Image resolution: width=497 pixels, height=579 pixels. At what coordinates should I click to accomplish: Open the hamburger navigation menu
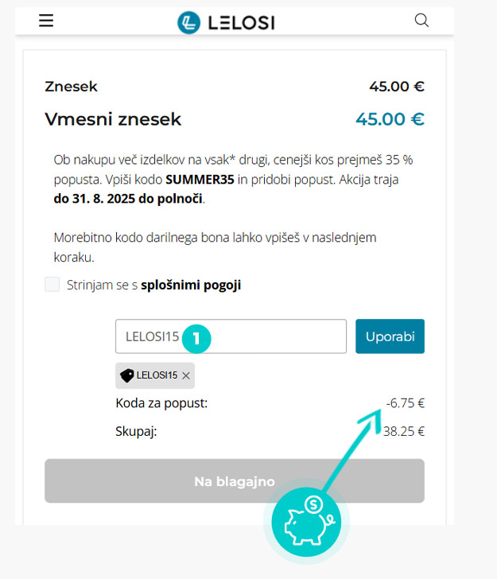(46, 21)
